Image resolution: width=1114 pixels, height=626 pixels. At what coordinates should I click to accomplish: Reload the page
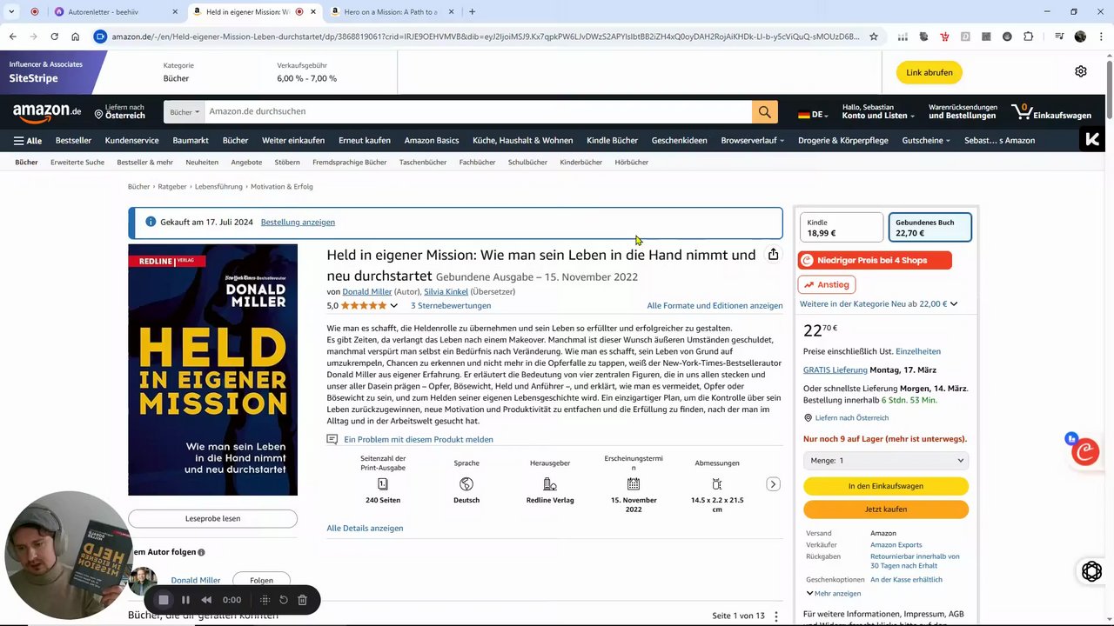click(x=54, y=37)
